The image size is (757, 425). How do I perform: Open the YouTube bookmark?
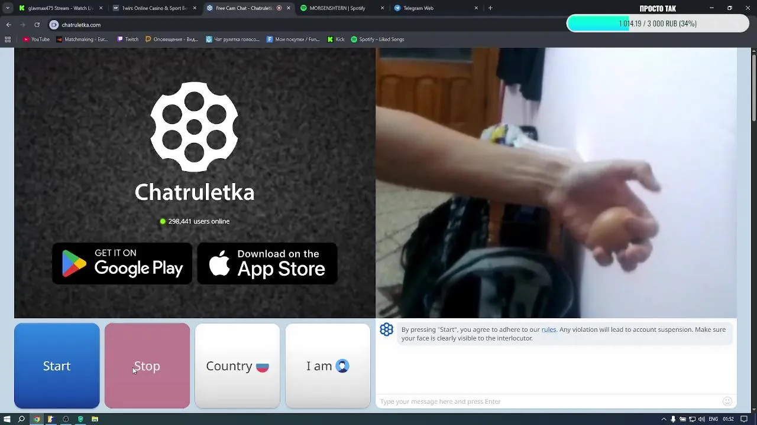pos(36,40)
